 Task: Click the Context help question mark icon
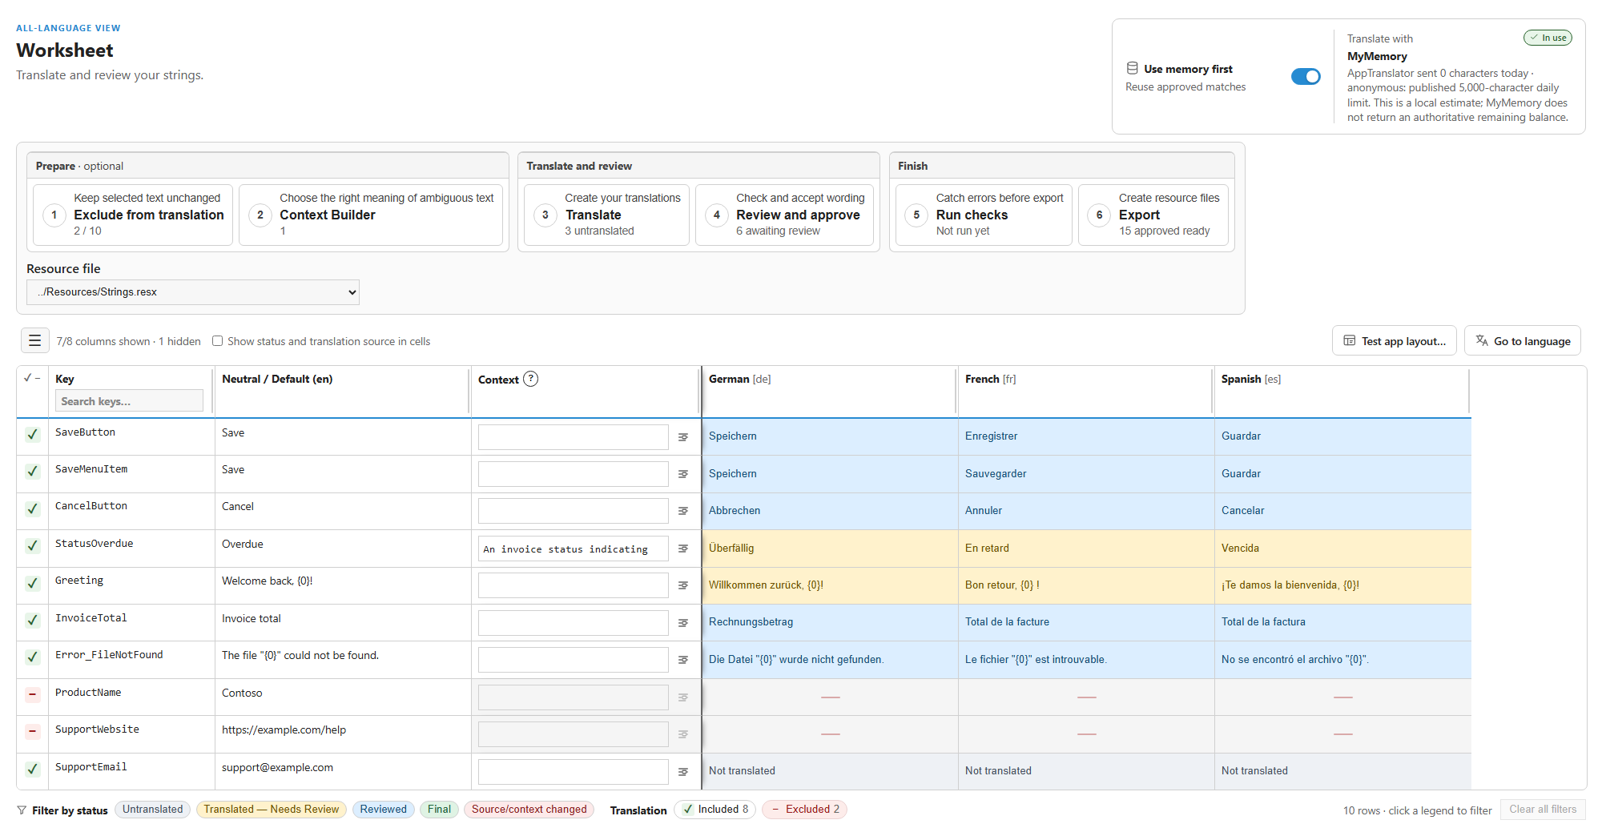(x=530, y=379)
